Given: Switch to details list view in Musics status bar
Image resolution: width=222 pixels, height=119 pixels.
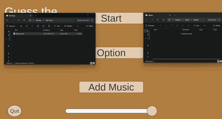Looking at the screenshot, I should 218,61.
